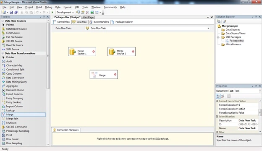
Task: Click the Toolbox scroll down arrow
Action: tap(48, 144)
